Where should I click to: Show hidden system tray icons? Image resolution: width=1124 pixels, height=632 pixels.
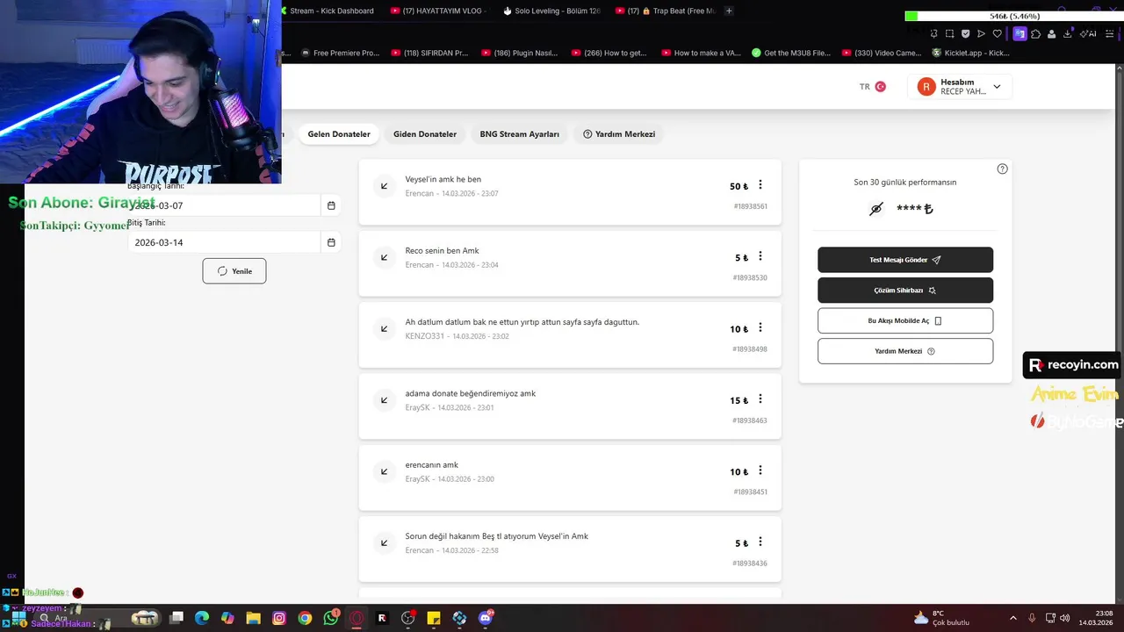point(1012,618)
